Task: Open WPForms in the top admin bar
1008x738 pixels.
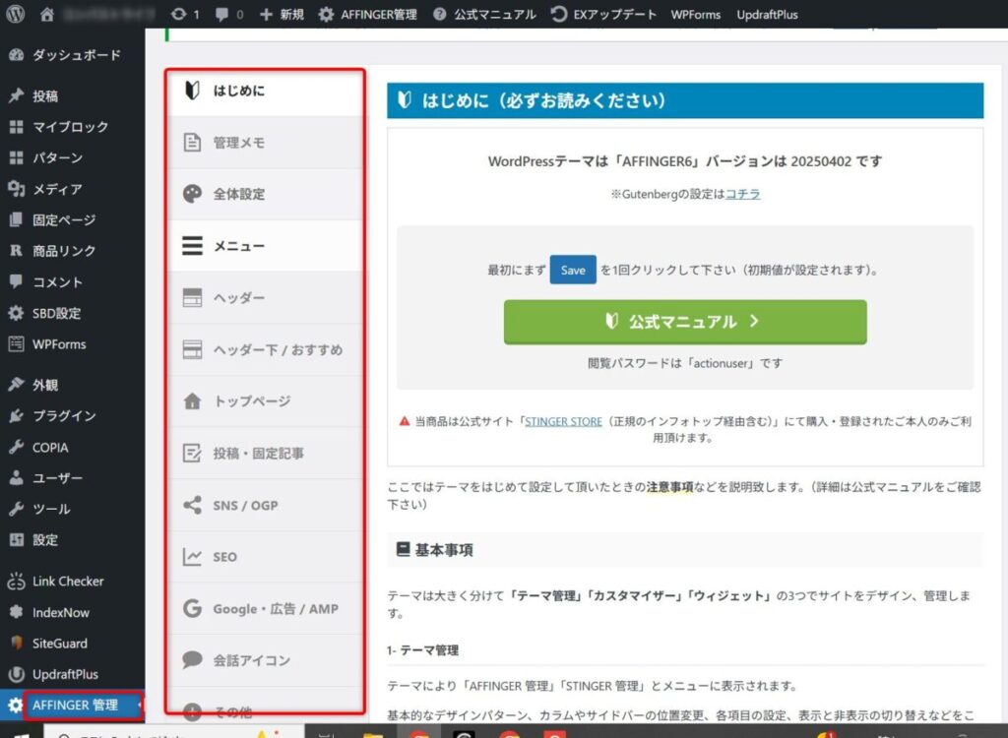Action: point(696,14)
